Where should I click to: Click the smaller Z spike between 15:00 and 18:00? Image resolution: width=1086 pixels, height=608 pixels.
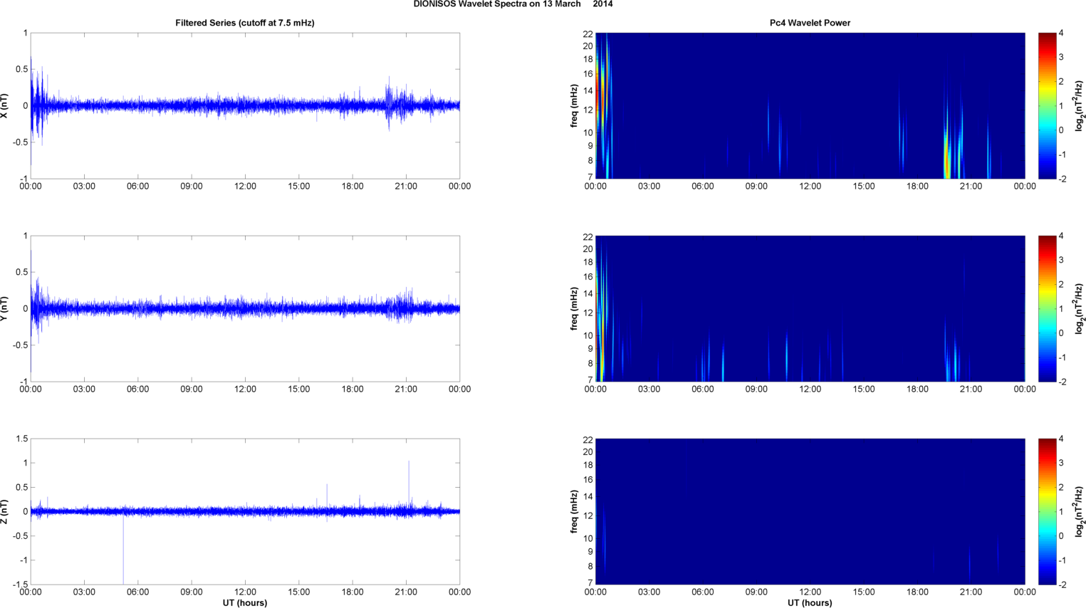[x=327, y=496]
